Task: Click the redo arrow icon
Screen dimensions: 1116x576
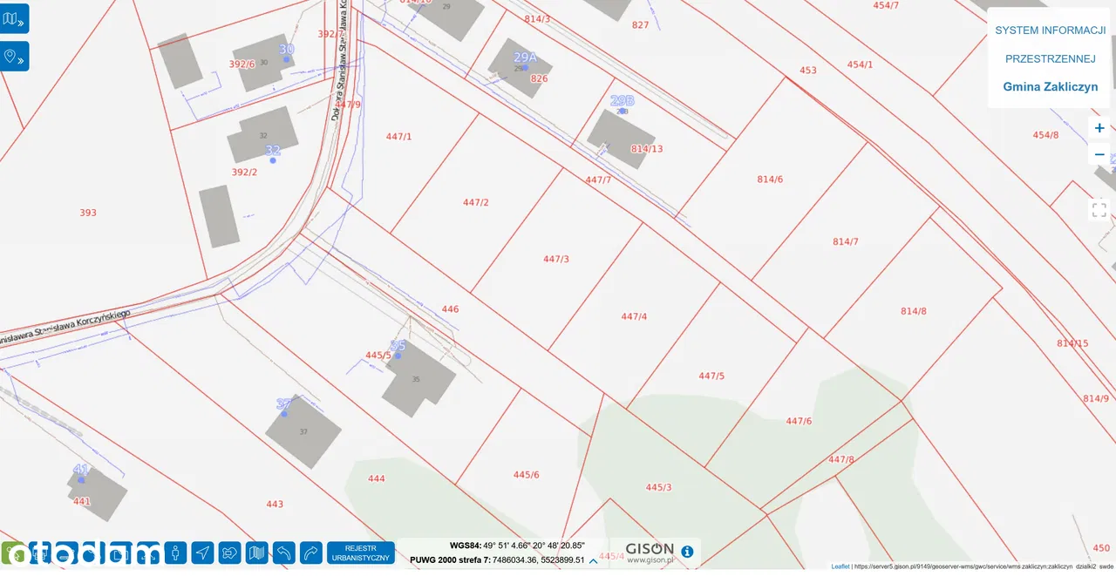Action: 311,552
